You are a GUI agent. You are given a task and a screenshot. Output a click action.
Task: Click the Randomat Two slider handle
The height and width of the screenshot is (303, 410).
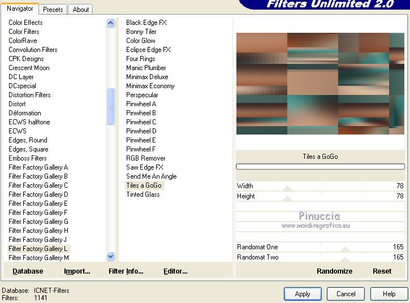345,259
